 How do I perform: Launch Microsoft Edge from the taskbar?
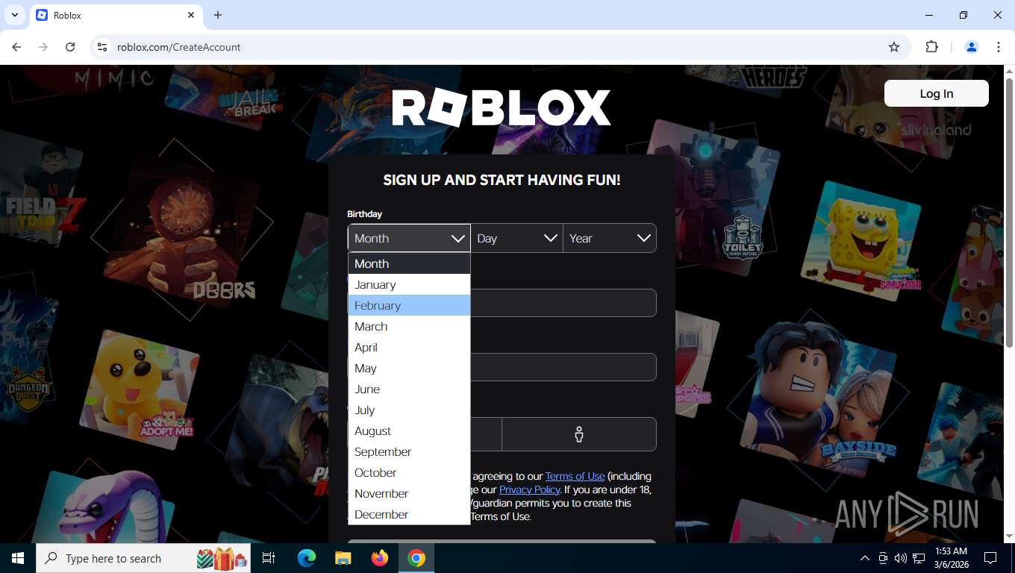pyautogui.click(x=307, y=558)
